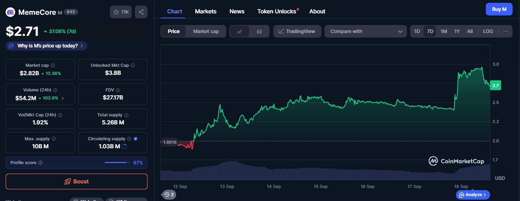Click the 5.26B M total supply value
The height and width of the screenshot is (201, 520).
click(113, 122)
